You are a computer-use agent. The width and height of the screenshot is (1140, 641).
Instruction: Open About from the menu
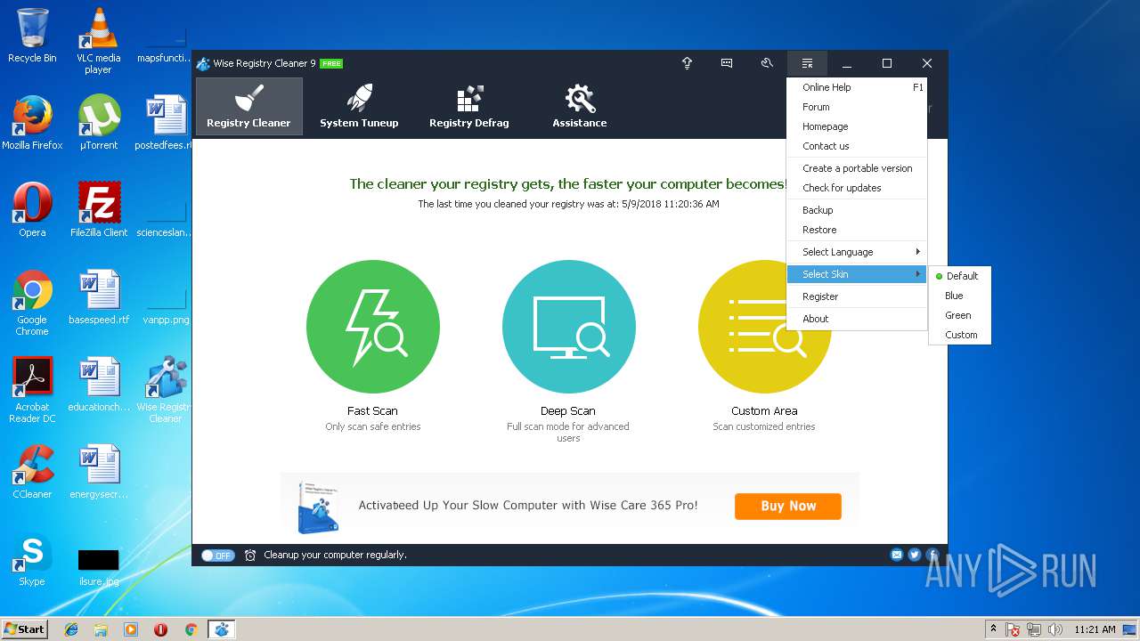(857, 319)
